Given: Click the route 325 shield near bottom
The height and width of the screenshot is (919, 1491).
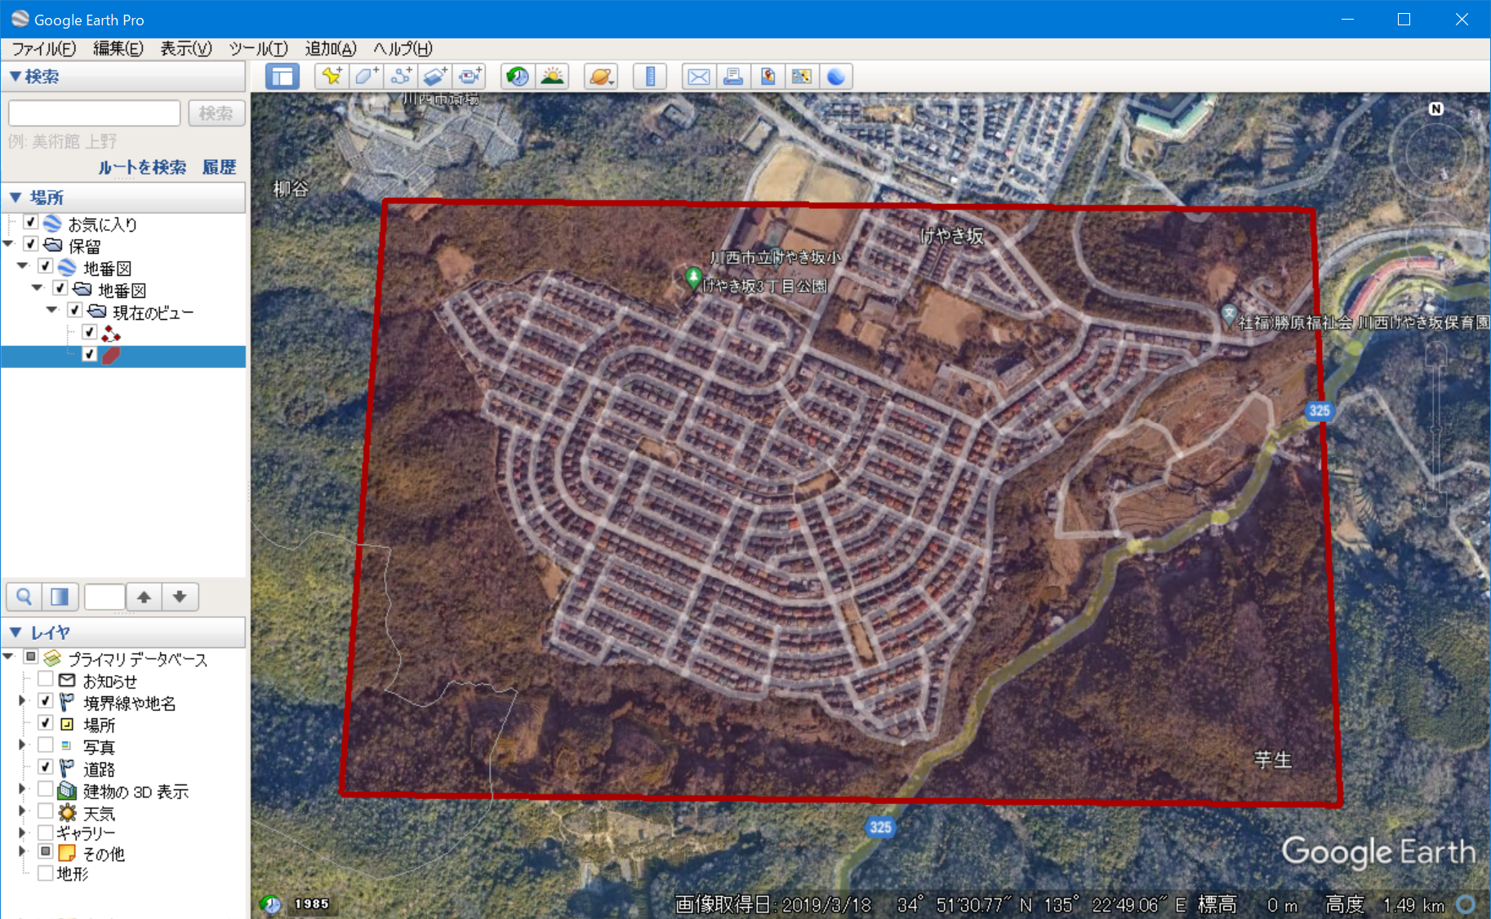Looking at the screenshot, I should pos(880,827).
